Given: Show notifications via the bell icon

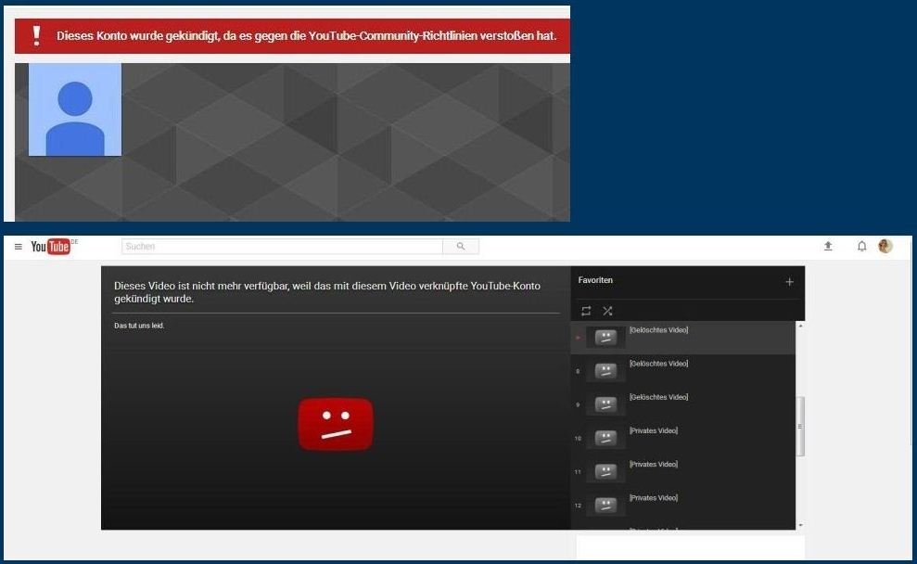Looking at the screenshot, I should pos(861,247).
